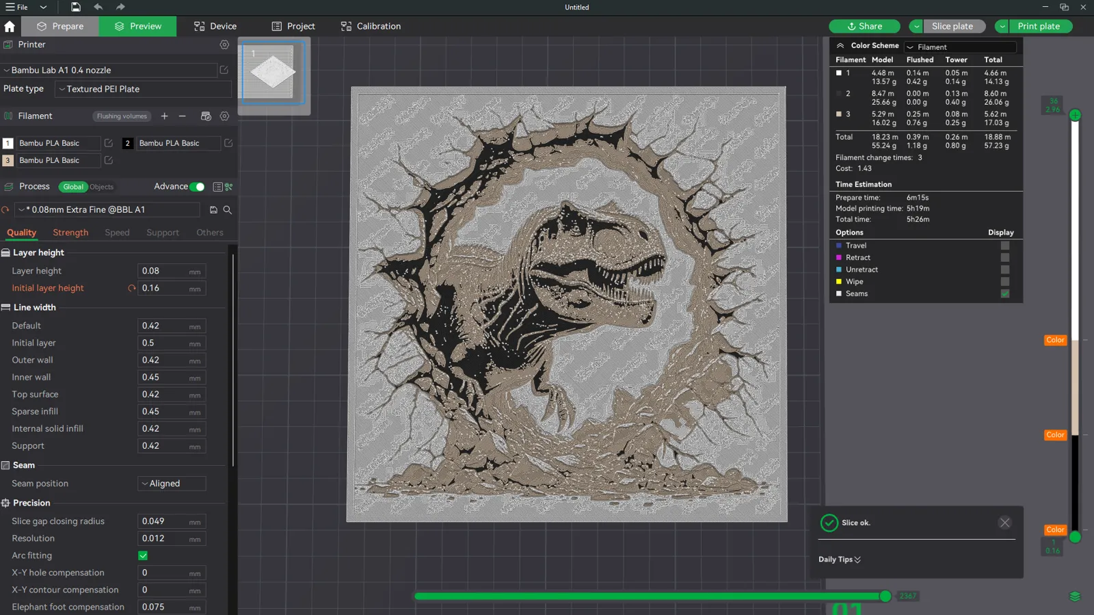Reset Initial layer height to default
This screenshot has height=615, width=1094.
pos(131,288)
